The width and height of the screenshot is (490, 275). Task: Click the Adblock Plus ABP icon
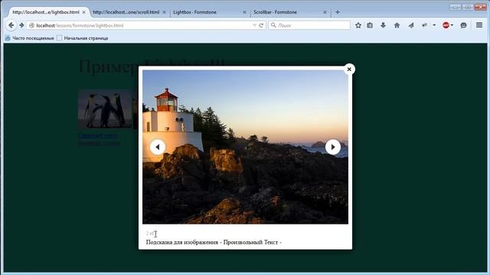tap(446, 25)
